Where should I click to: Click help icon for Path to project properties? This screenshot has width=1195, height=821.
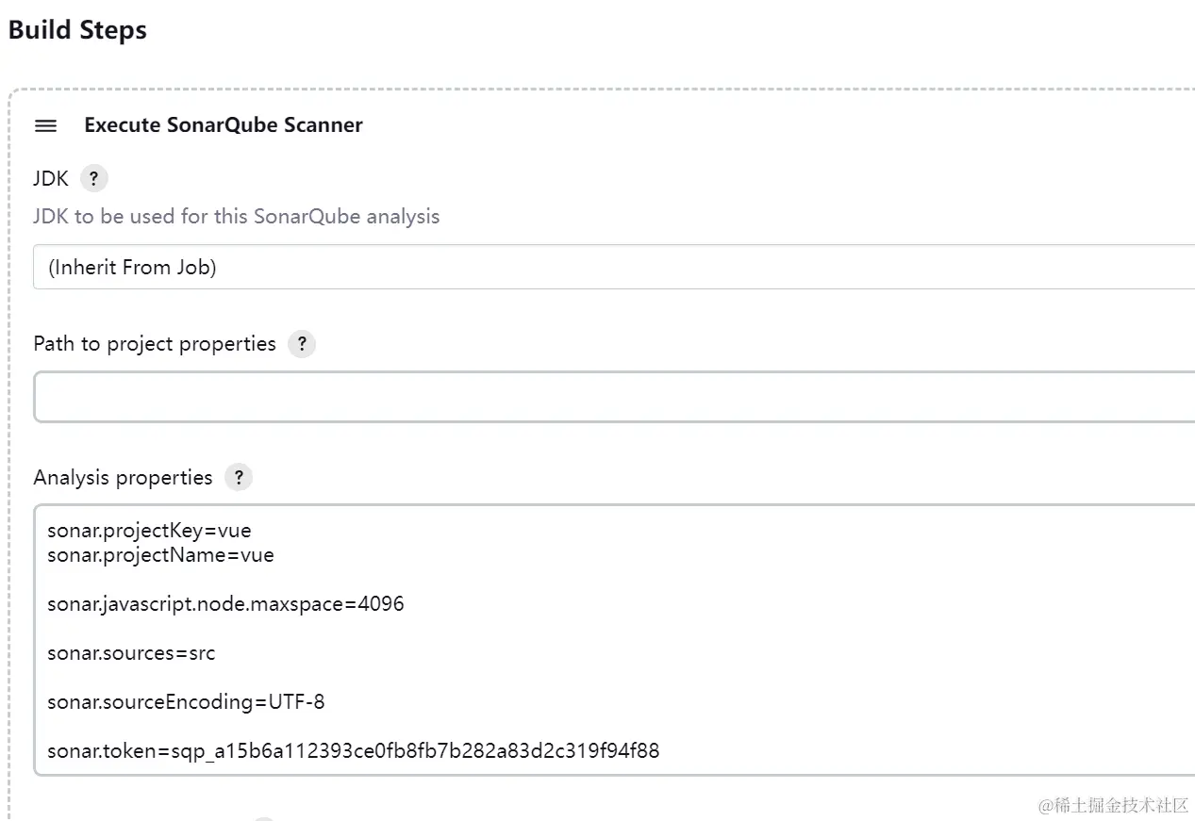[301, 344]
